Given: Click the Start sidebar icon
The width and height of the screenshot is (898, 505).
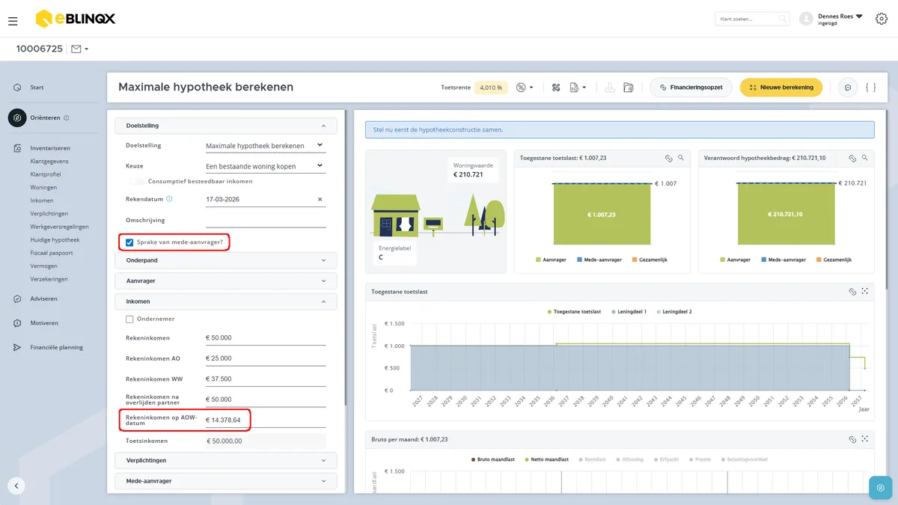Looking at the screenshot, I should pyautogui.click(x=17, y=88).
